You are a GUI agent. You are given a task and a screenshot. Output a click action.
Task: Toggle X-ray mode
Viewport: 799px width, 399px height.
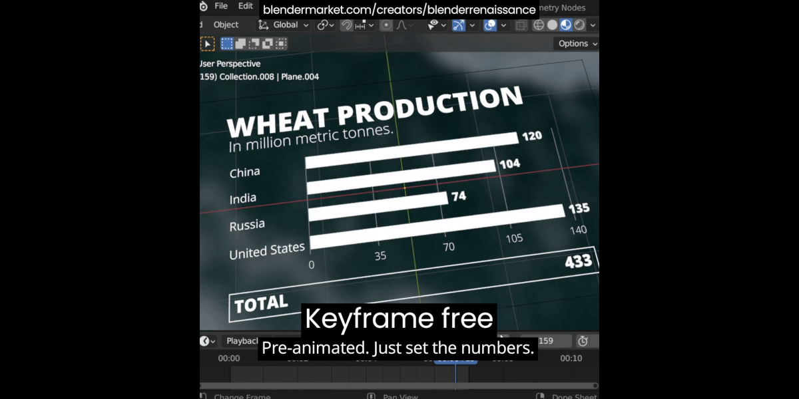(x=521, y=25)
